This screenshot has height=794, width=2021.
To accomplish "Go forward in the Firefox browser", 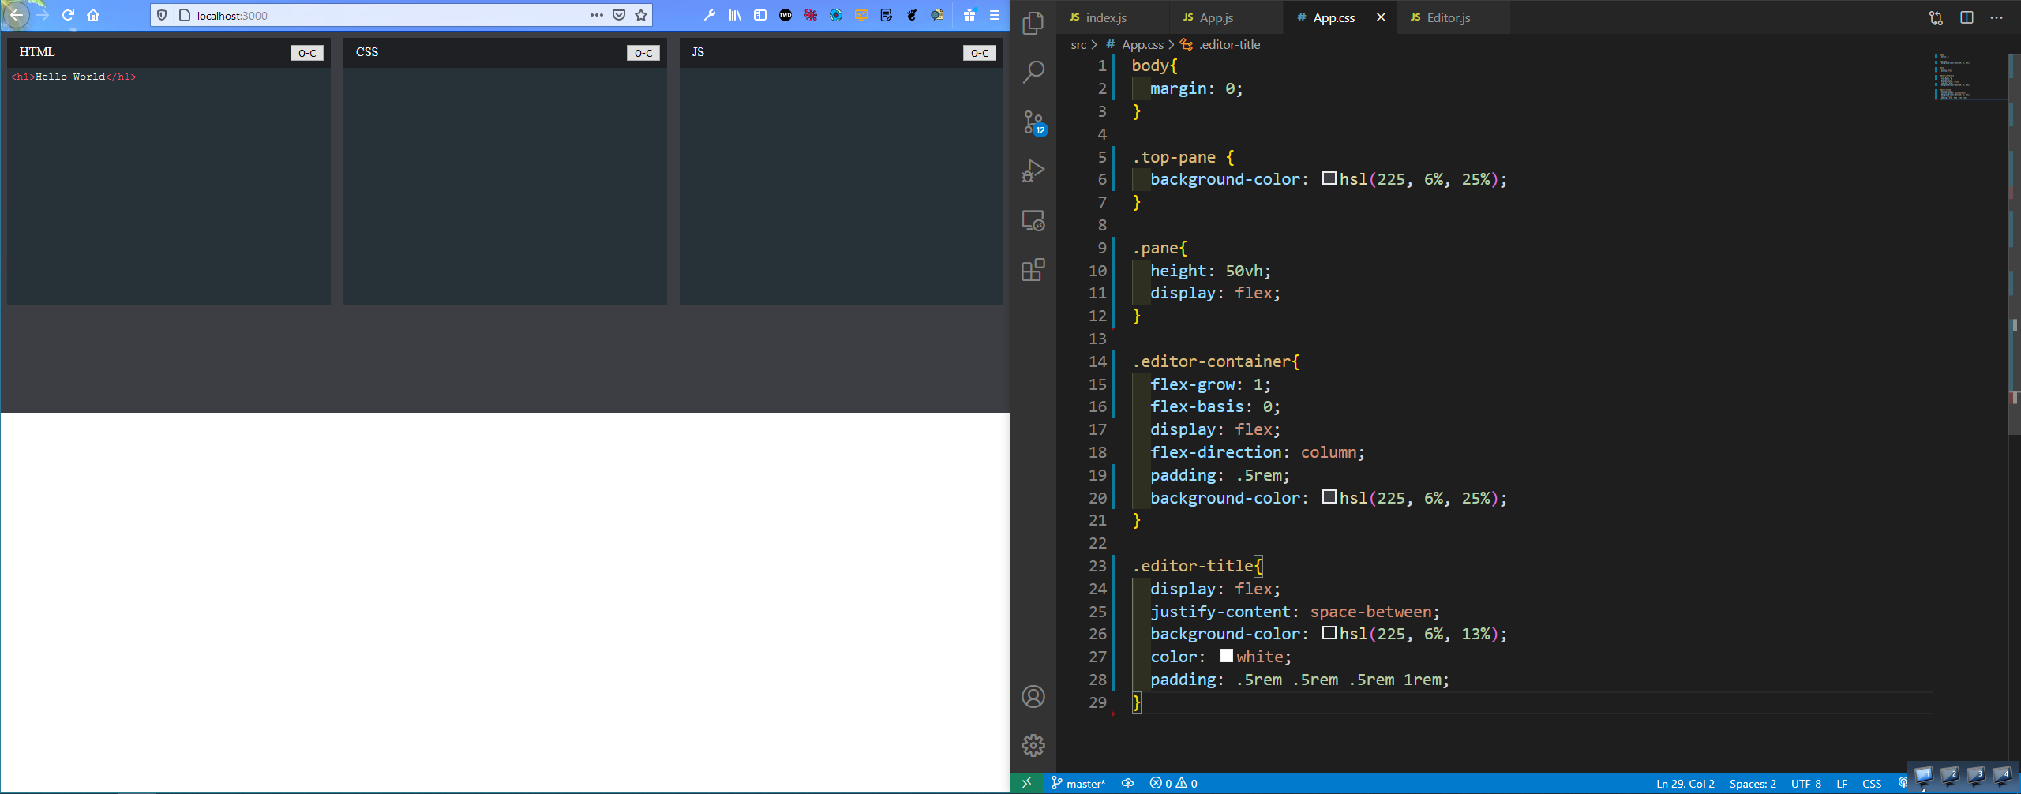I will pos(43,15).
